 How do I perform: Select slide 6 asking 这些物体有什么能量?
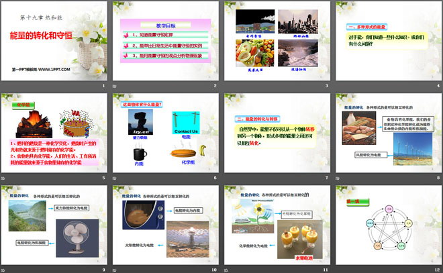[x=166, y=133]
